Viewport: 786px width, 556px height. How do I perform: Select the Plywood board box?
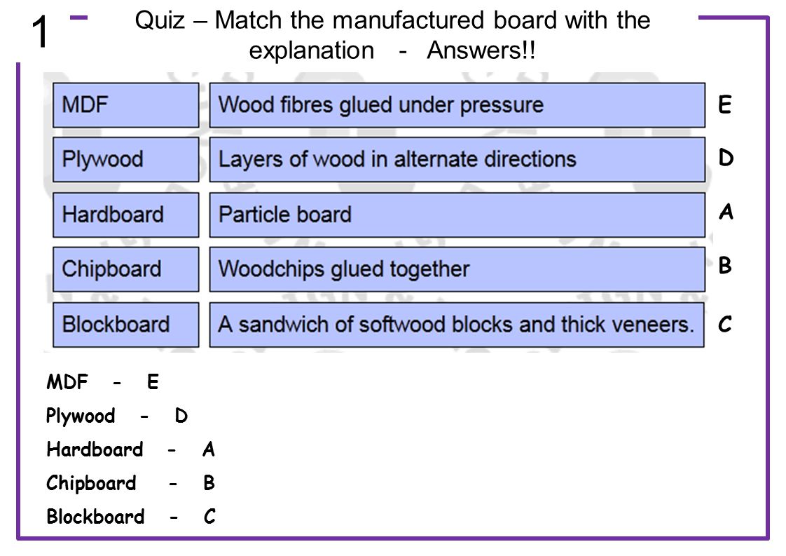tap(126, 160)
